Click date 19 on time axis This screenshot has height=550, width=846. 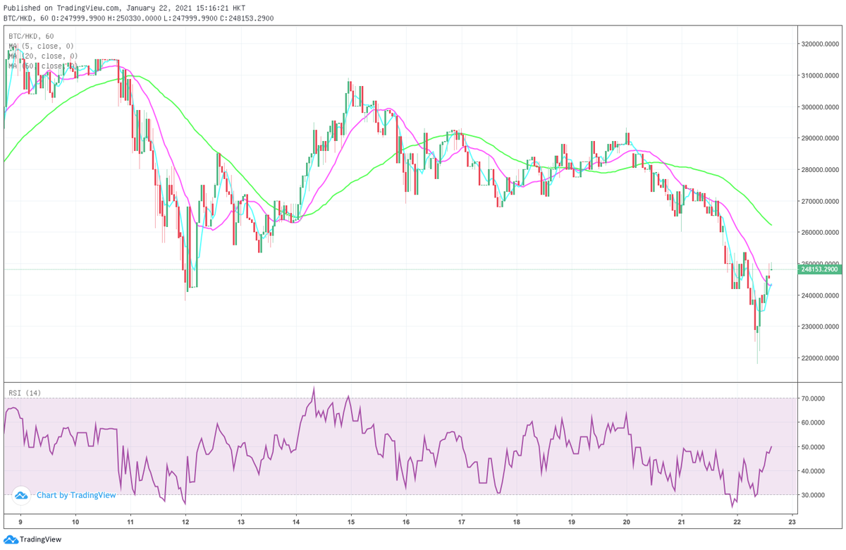(x=571, y=522)
